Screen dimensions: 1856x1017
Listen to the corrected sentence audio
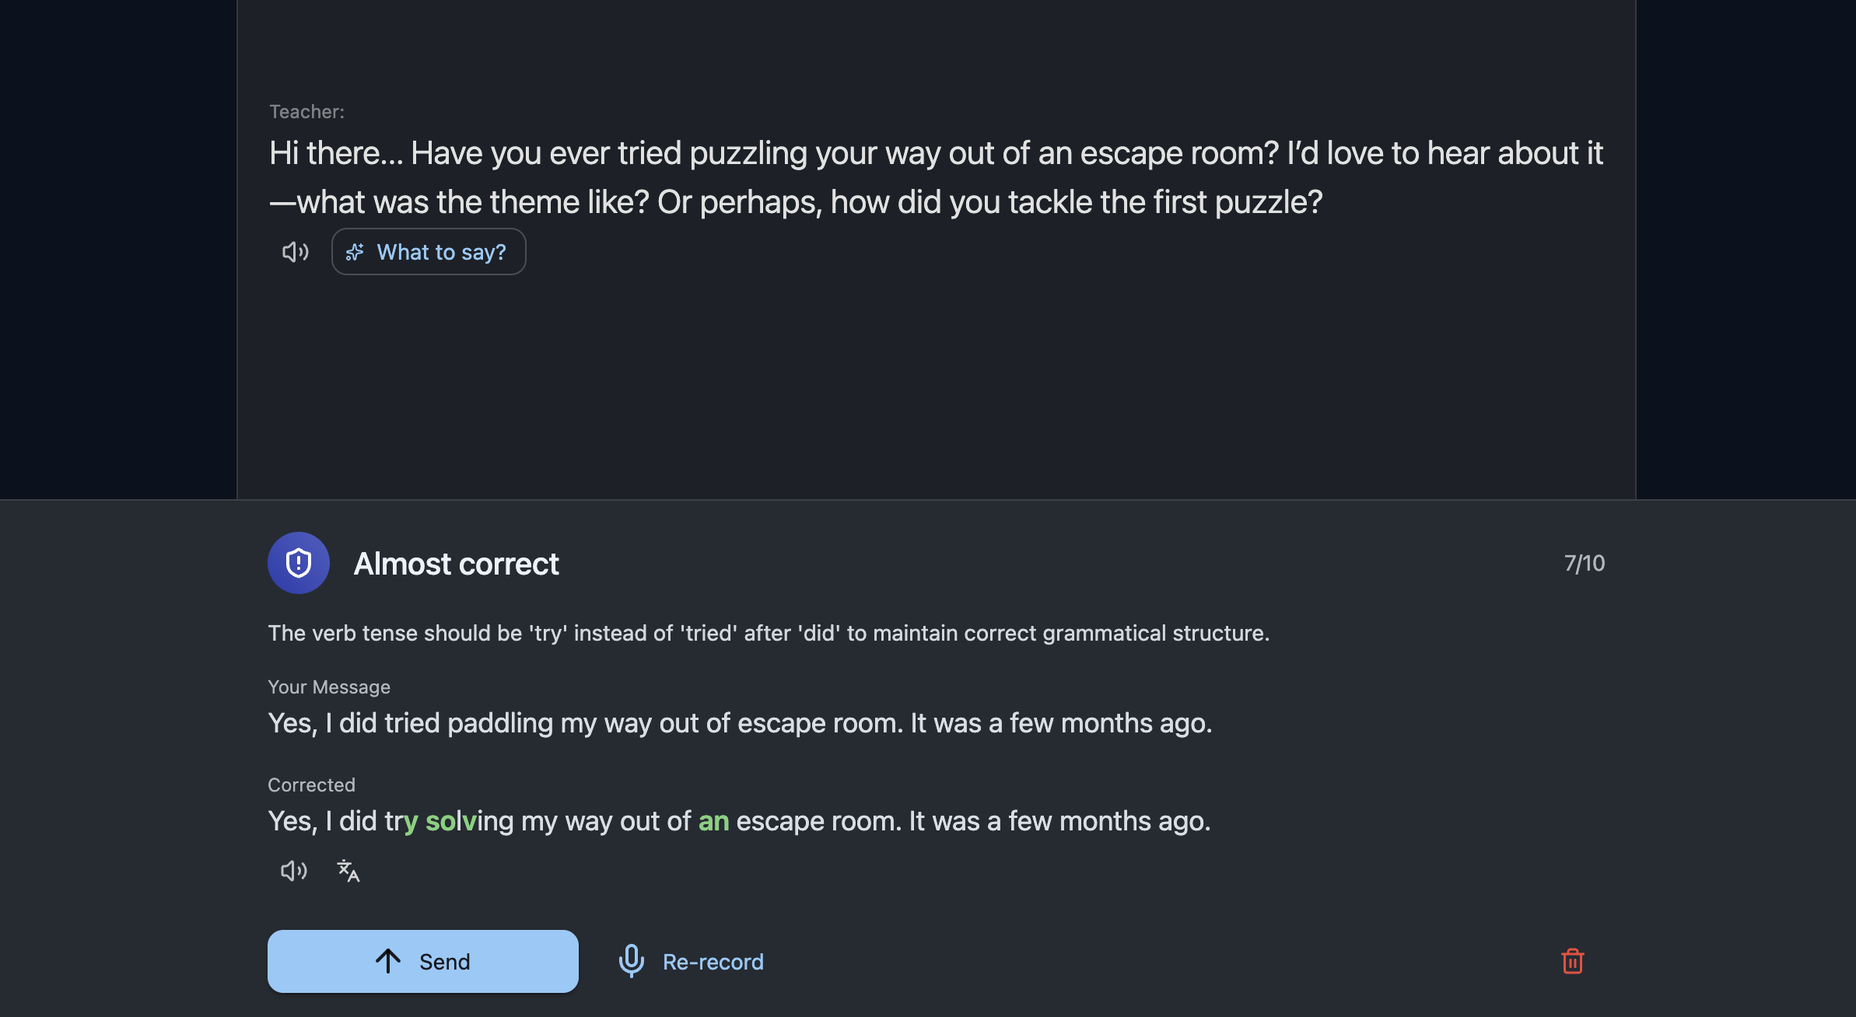tap(293, 871)
